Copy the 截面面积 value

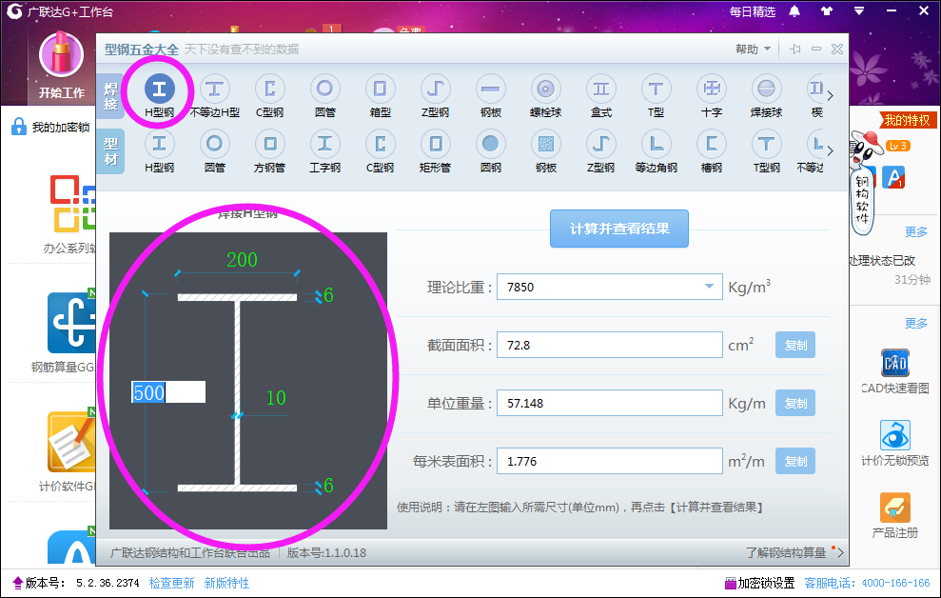click(795, 346)
